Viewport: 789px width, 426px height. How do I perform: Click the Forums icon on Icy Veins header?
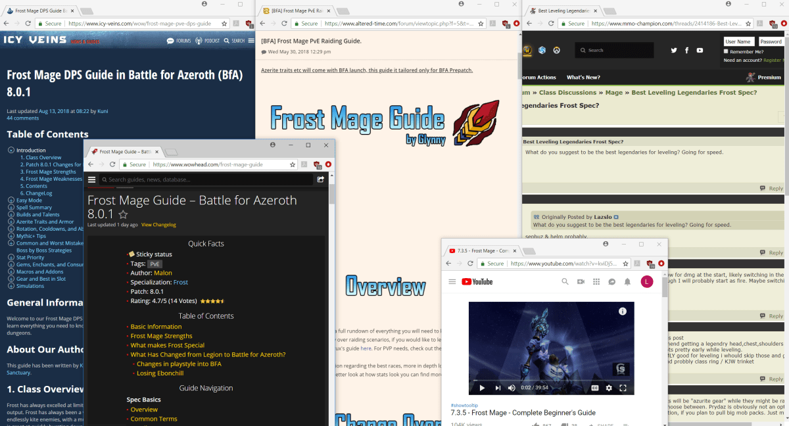point(170,41)
